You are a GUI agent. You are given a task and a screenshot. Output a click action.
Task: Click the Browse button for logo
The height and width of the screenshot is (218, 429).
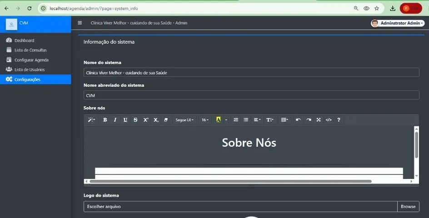(408, 207)
